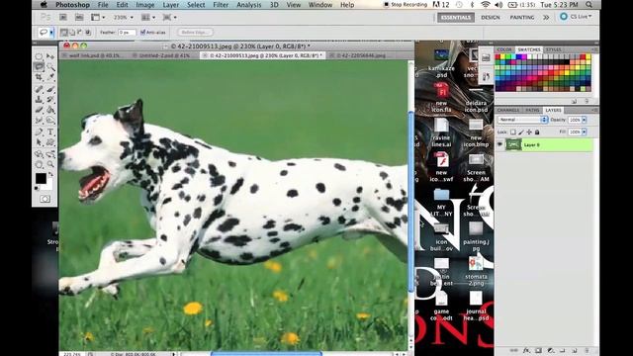Open the layer Opacity slider dropdown
The height and width of the screenshot is (356, 633).
point(585,120)
